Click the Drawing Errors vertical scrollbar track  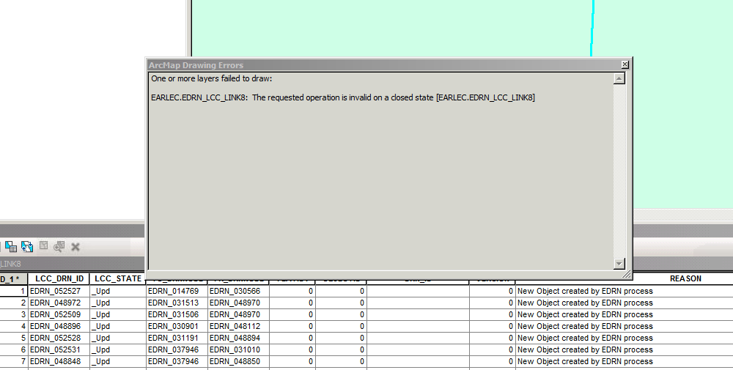click(x=619, y=171)
